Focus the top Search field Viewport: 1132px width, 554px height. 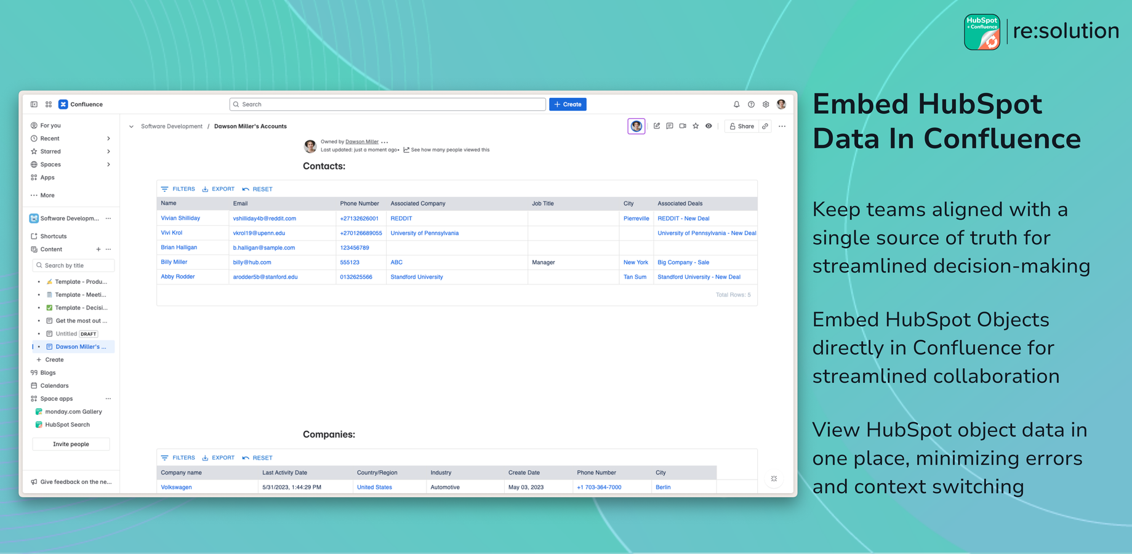[x=388, y=105]
